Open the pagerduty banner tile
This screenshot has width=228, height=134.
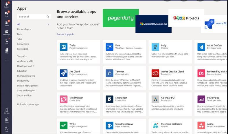pos(121,18)
